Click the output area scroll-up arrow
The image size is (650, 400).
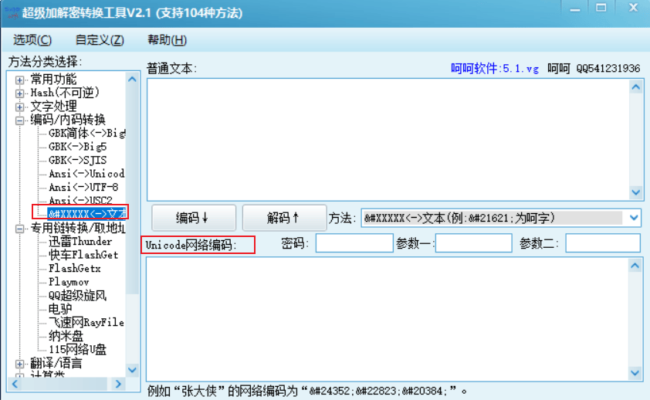point(635,266)
